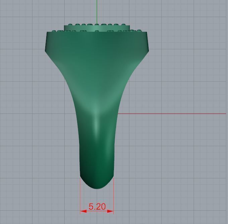Click the red X-axis line
Screen dimensions: 228x224
tap(172, 114)
